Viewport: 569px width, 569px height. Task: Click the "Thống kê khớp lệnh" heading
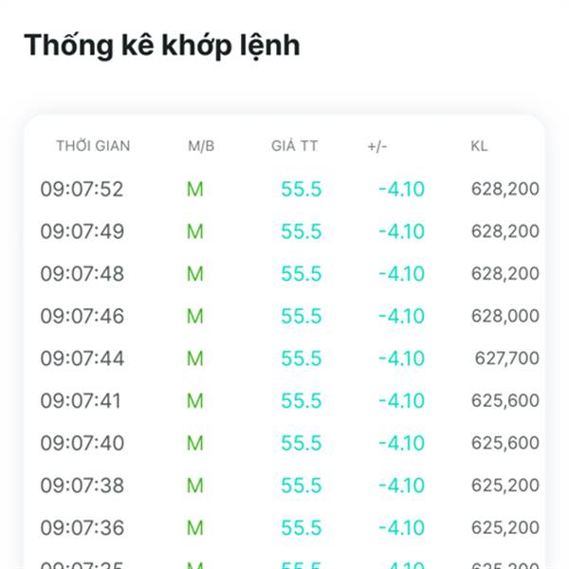coord(161,45)
